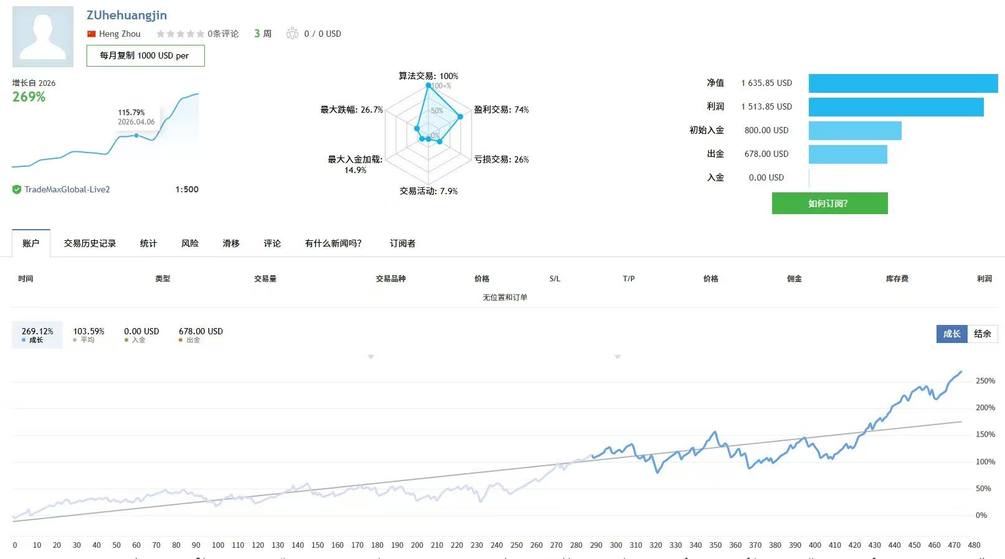The image size is (1005, 559).
Task: Click the second withdrawal triangle marker above chart
Action: 618,357
